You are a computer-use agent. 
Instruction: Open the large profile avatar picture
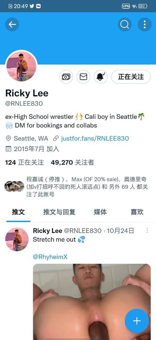[21, 66]
